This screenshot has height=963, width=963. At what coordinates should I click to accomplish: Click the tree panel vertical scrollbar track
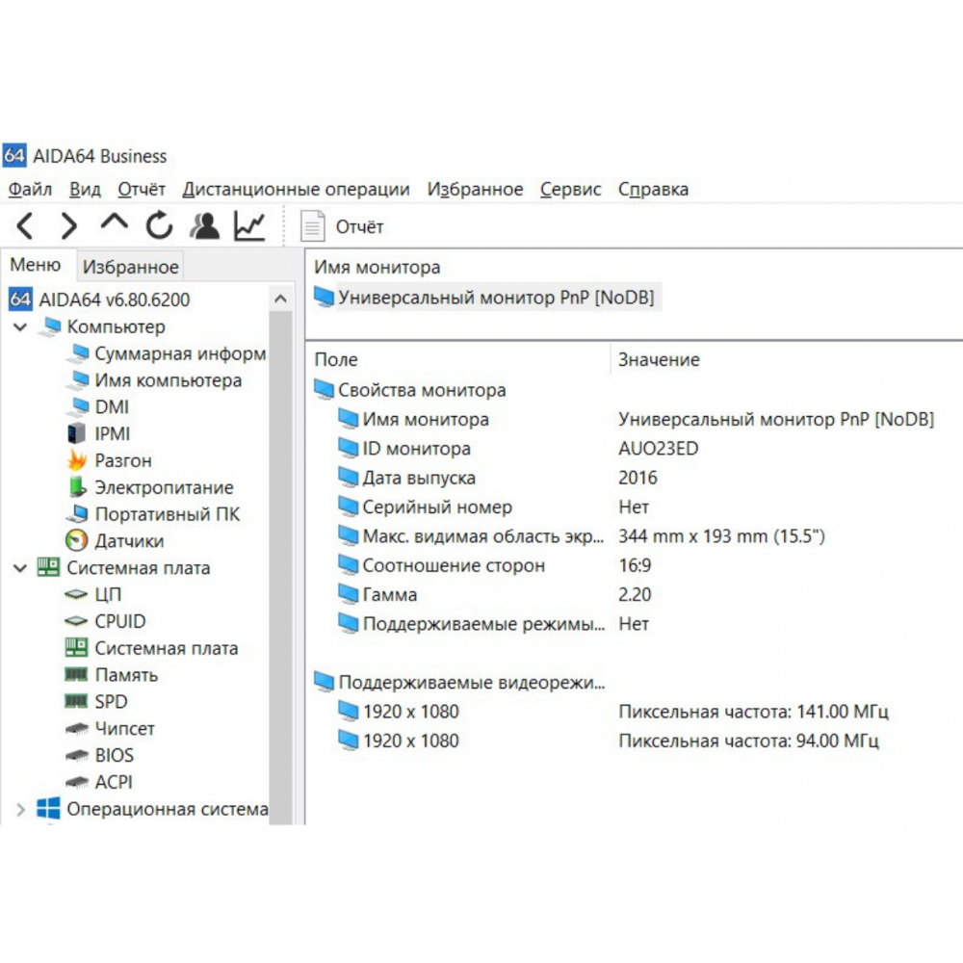[280, 567]
